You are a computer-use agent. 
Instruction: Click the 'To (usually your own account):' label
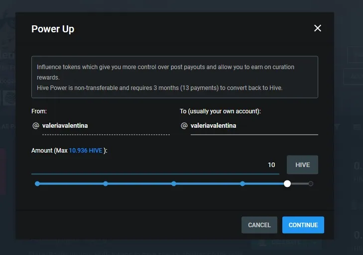pyautogui.click(x=220, y=111)
